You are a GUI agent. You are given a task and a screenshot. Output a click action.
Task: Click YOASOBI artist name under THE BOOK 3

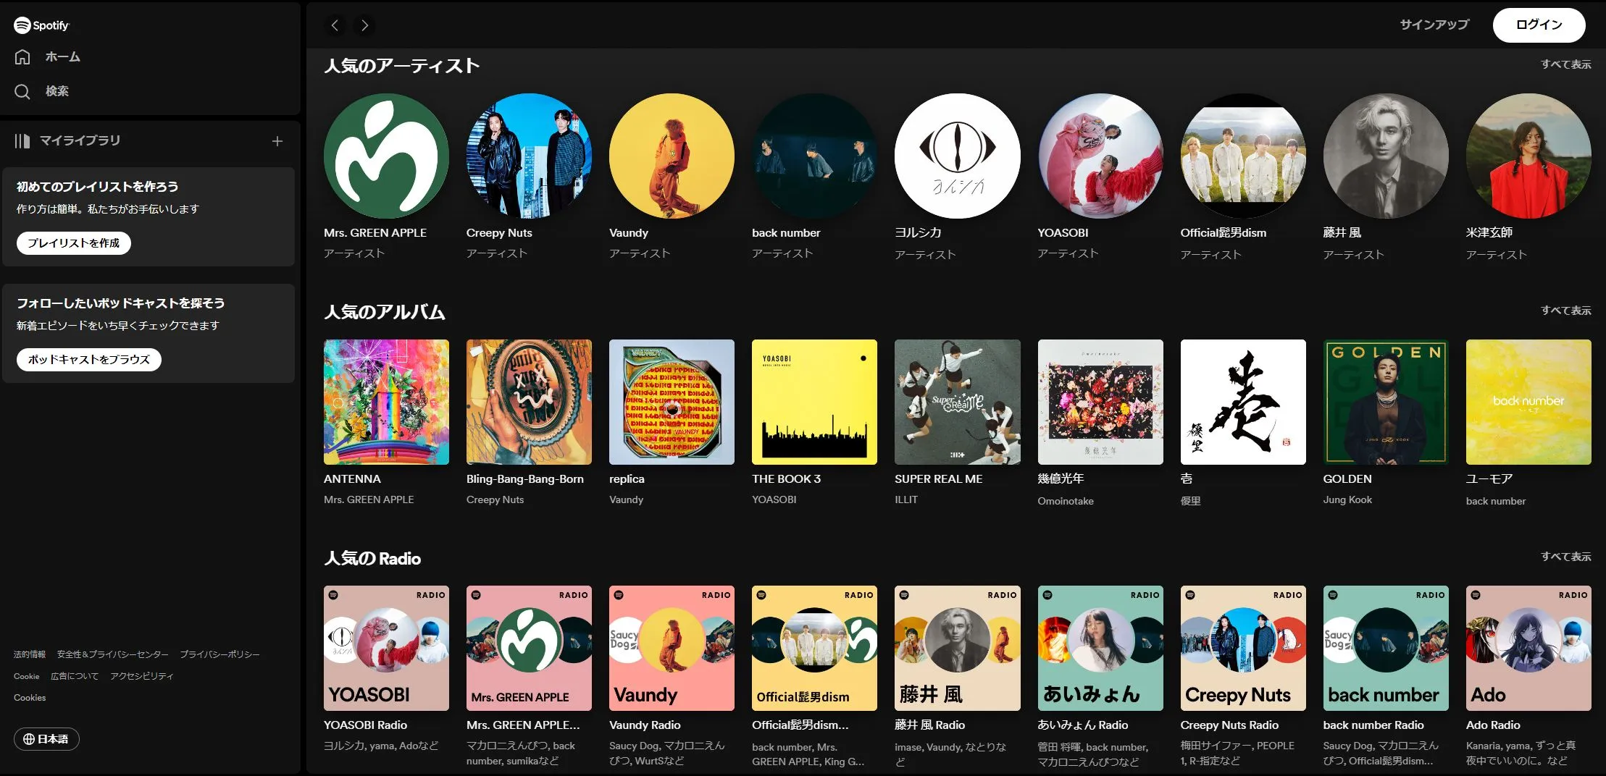(x=774, y=499)
